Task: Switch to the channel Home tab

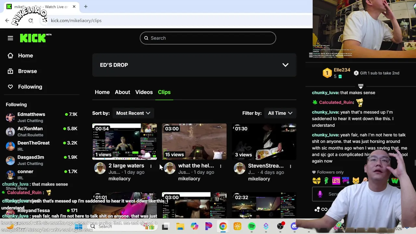Action: pos(102,92)
